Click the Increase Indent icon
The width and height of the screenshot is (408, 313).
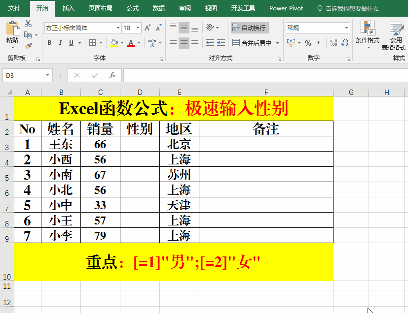(x=222, y=43)
